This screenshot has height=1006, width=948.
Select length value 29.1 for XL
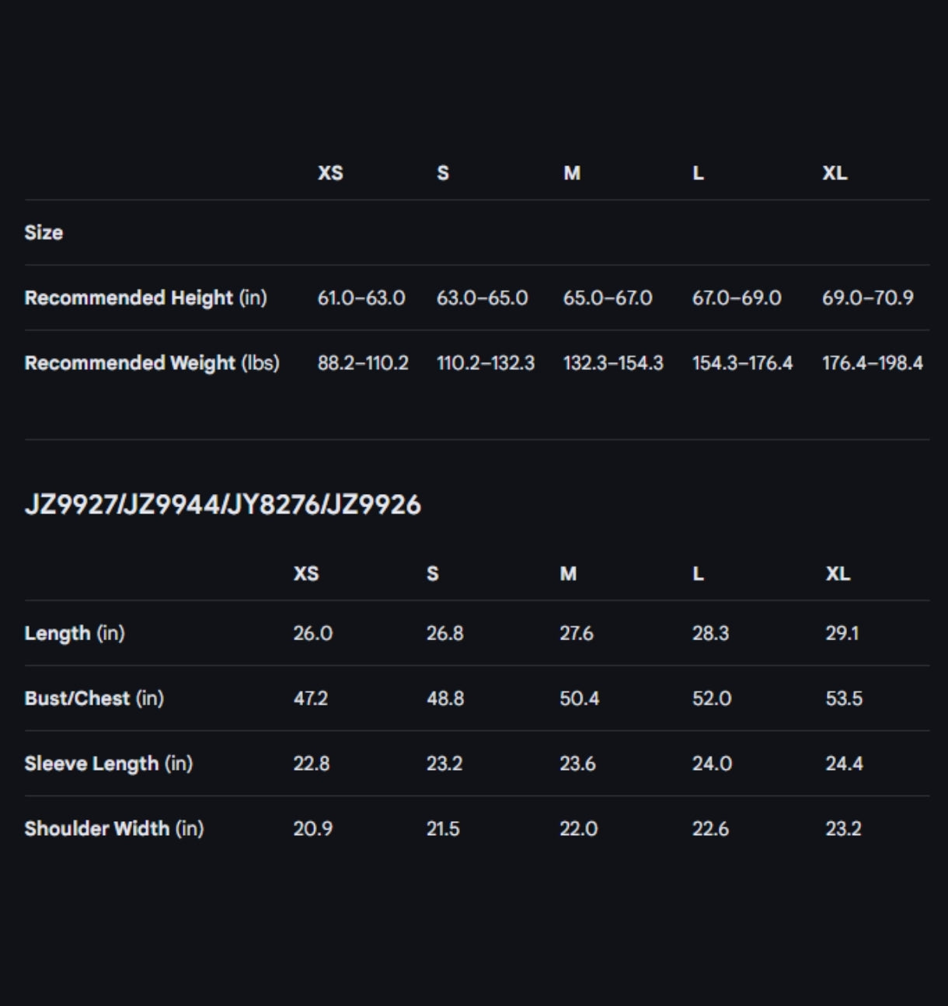click(842, 634)
